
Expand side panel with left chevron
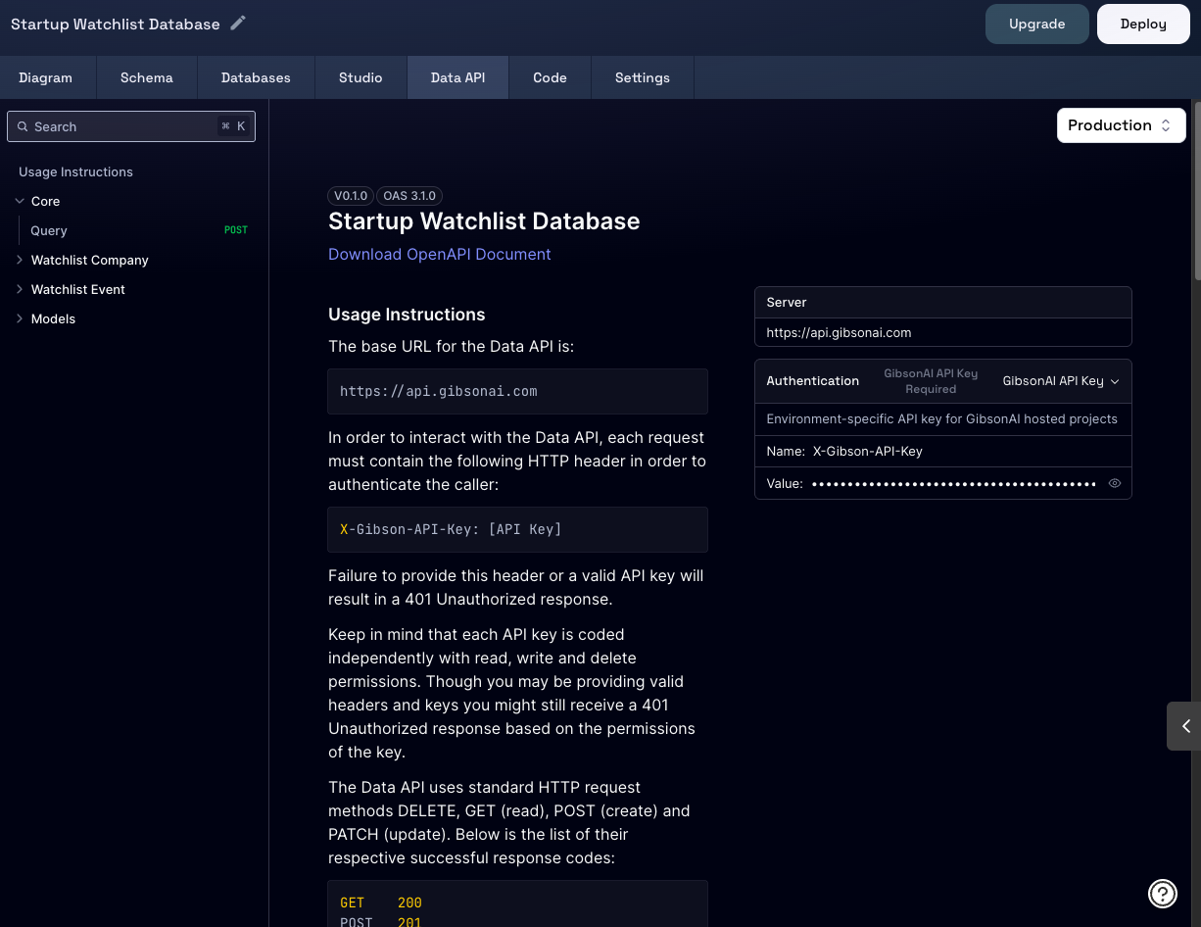1184,726
